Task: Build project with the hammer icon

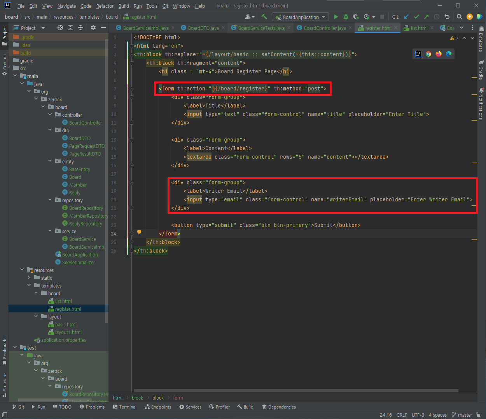Action: coord(264,17)
